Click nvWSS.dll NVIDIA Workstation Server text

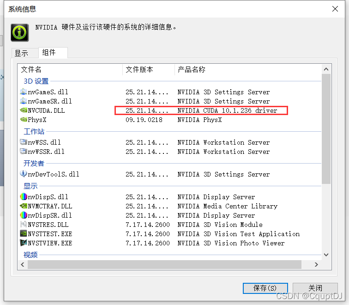pyautogui.click(x=223, y=142)
